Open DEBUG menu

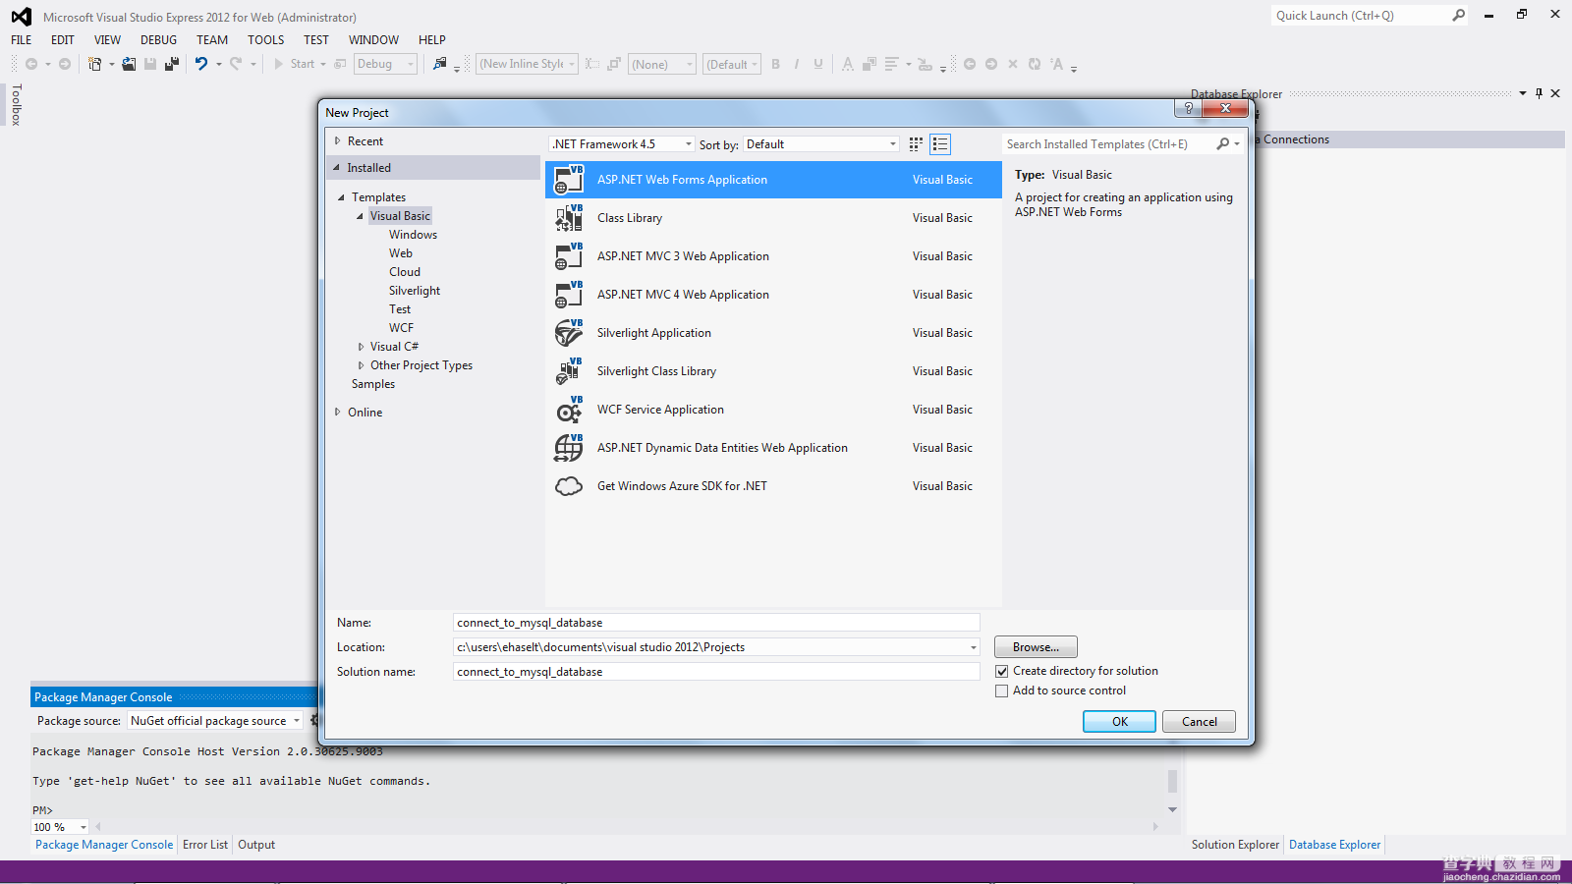(x=159, y=40)
